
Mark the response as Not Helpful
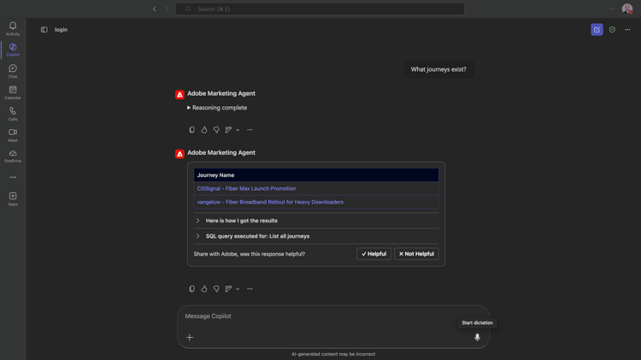click(x=416, y=254)
